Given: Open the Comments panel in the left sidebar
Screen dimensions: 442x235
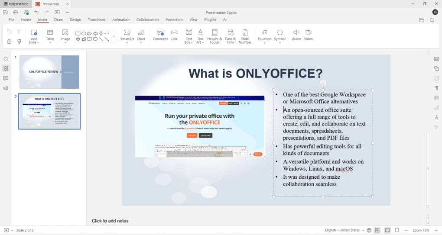Looking at the screenshot, I should click(x=6, y=78).
